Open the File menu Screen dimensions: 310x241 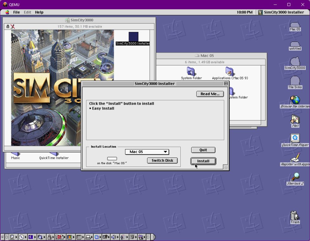pos(16,12)
